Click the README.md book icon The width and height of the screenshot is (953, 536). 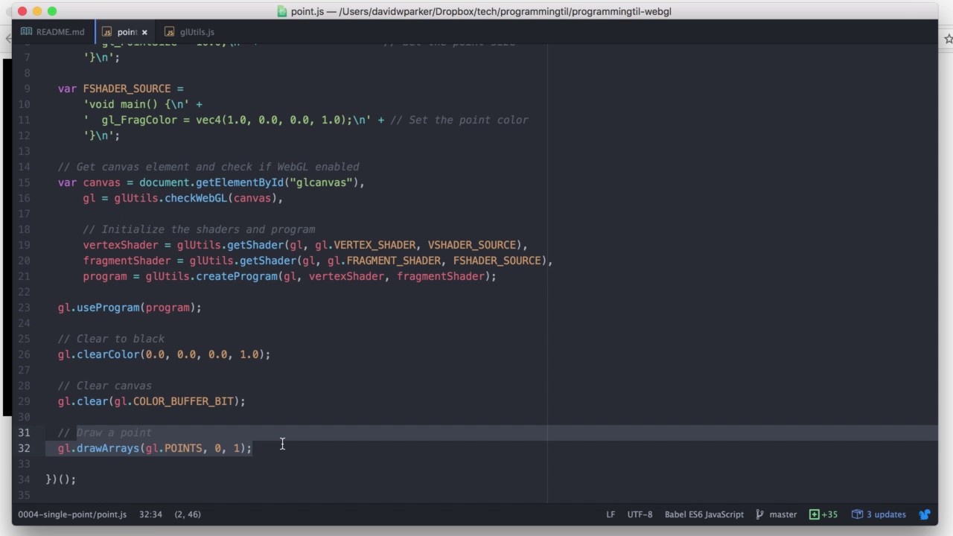(27, 32)
